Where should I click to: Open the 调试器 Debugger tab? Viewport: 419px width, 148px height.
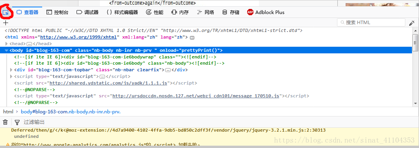coord(87,12)
